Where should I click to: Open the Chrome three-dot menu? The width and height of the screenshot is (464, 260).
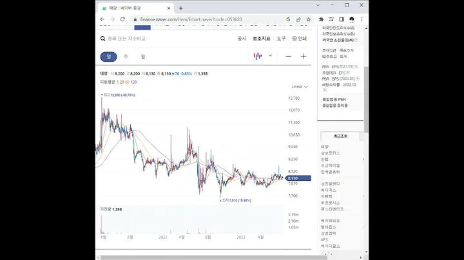pos(362,19)
